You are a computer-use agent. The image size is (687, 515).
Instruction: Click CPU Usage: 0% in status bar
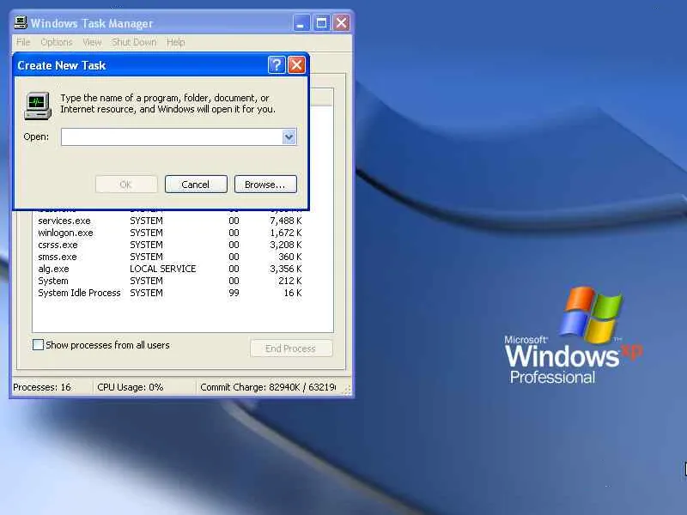131,388
